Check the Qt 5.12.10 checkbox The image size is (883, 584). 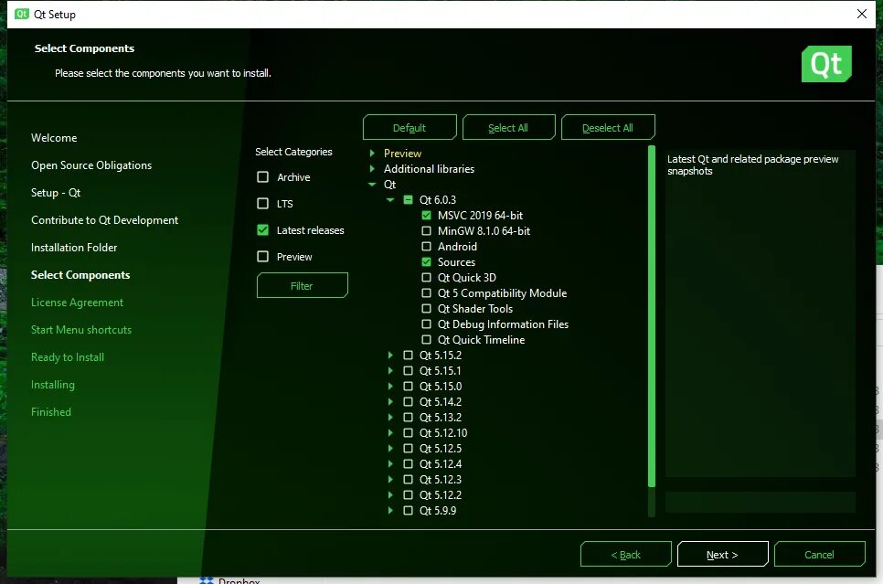coord(409,432)
